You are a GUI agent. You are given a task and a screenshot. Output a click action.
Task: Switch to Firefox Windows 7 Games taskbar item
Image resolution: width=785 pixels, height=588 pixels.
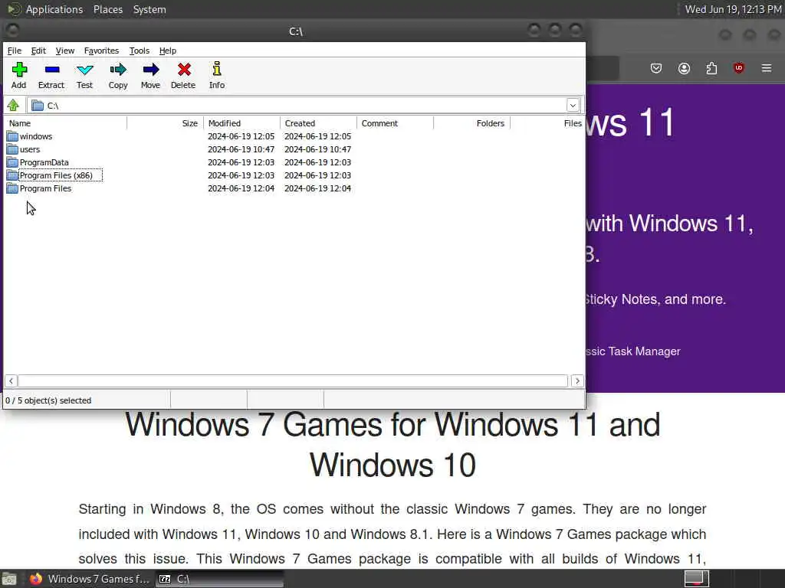[x=89, y=579]
